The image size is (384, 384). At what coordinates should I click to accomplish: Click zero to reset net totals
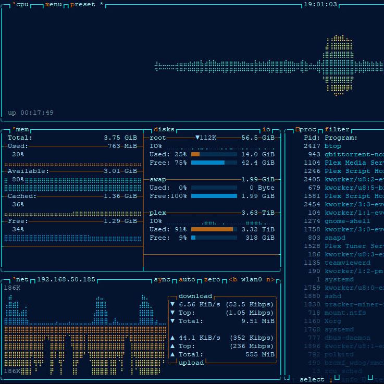click(212, 279)
